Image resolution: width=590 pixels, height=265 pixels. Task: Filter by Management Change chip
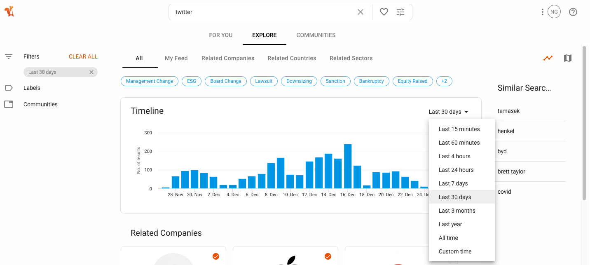(x=150, y=81)
